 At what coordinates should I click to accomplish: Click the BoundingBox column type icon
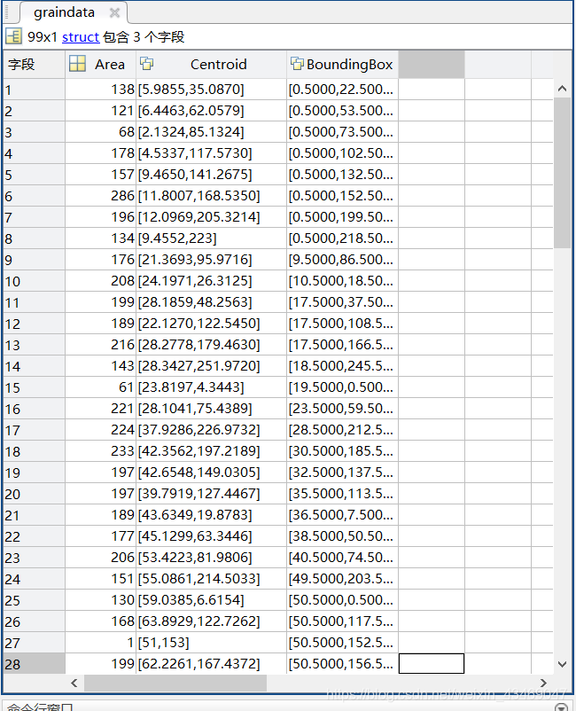coord(297,64)
